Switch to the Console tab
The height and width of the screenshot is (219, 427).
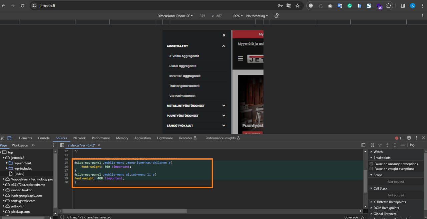[44, 138]
